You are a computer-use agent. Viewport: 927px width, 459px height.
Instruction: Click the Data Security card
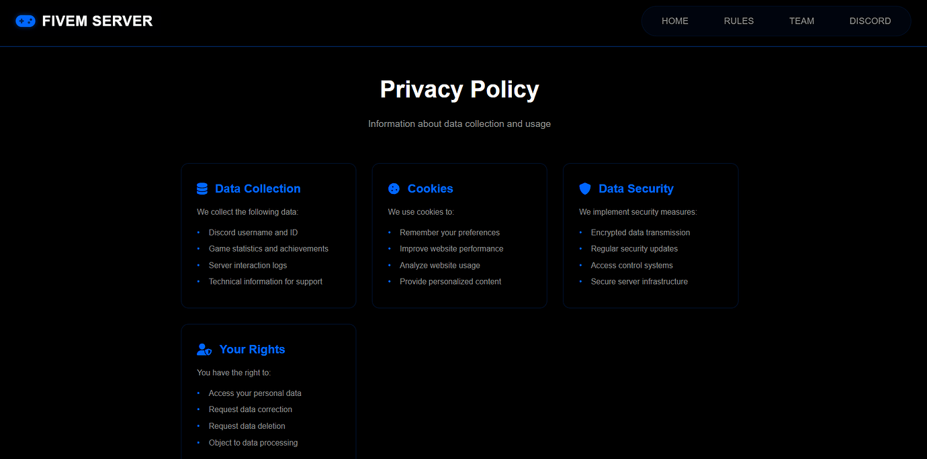coord(650,236)
